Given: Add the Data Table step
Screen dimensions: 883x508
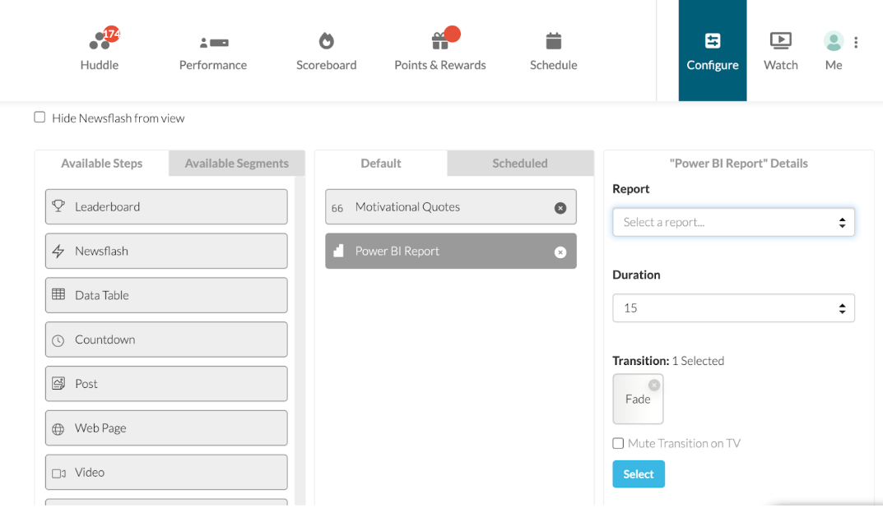Looking at the screenshot, I should [x=166, y=295].
